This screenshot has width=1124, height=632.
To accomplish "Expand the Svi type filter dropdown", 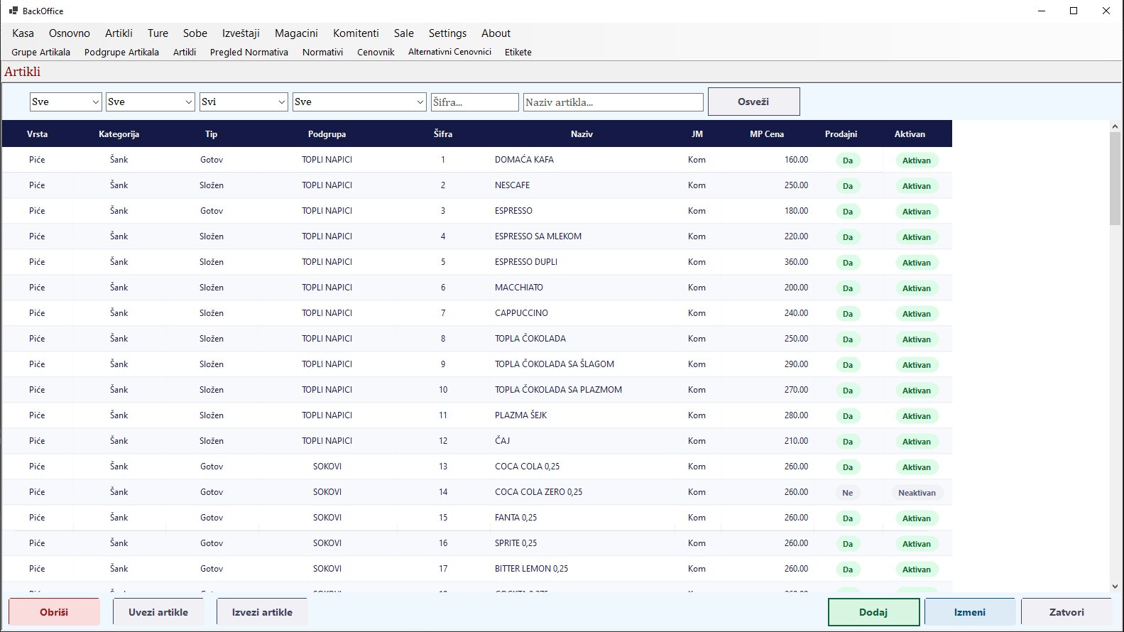I will [244, 102].
